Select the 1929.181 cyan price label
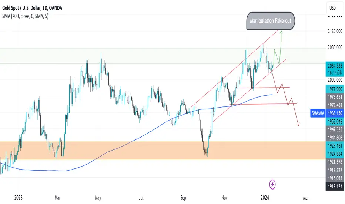 point(335,146)
